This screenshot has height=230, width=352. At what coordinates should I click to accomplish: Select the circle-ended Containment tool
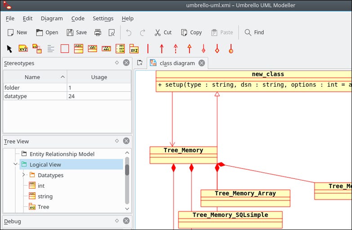click(231, 49)
